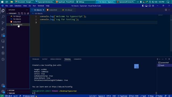Switch to the COMMENTS panel tab
Image resolution: width=172 pixels, height=97 pixels.
coord(78,59)
